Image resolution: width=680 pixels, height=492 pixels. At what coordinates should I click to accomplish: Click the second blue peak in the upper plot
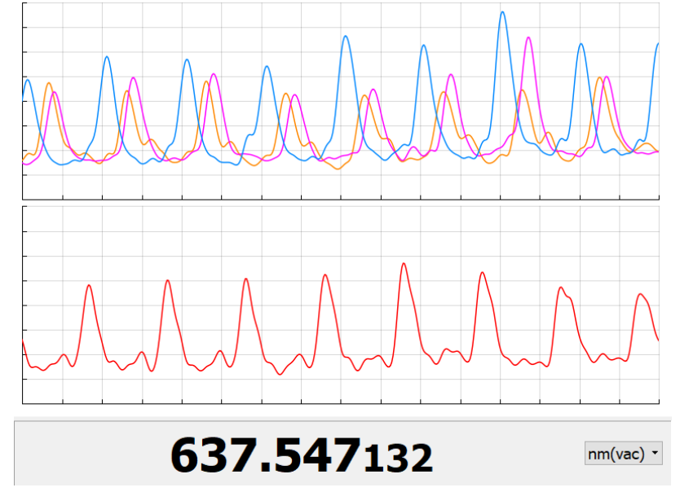pyautogui.click(x=108, y=57)
